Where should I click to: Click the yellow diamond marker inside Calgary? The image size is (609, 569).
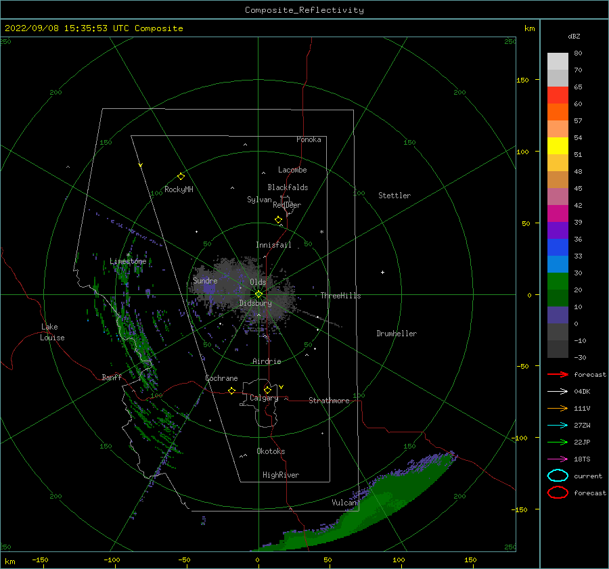click(x=267, y=390)
